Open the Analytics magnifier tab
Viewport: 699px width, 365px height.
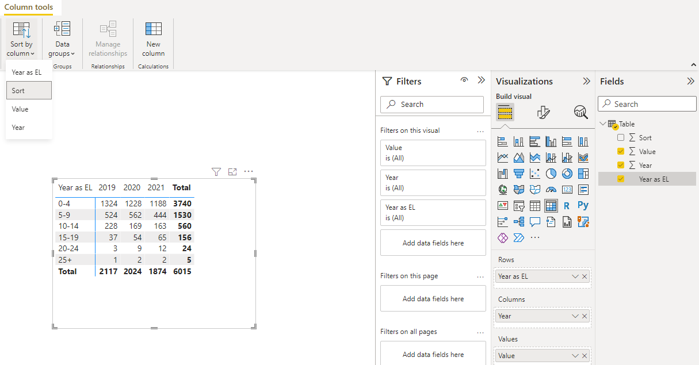(x=581, y=112)
